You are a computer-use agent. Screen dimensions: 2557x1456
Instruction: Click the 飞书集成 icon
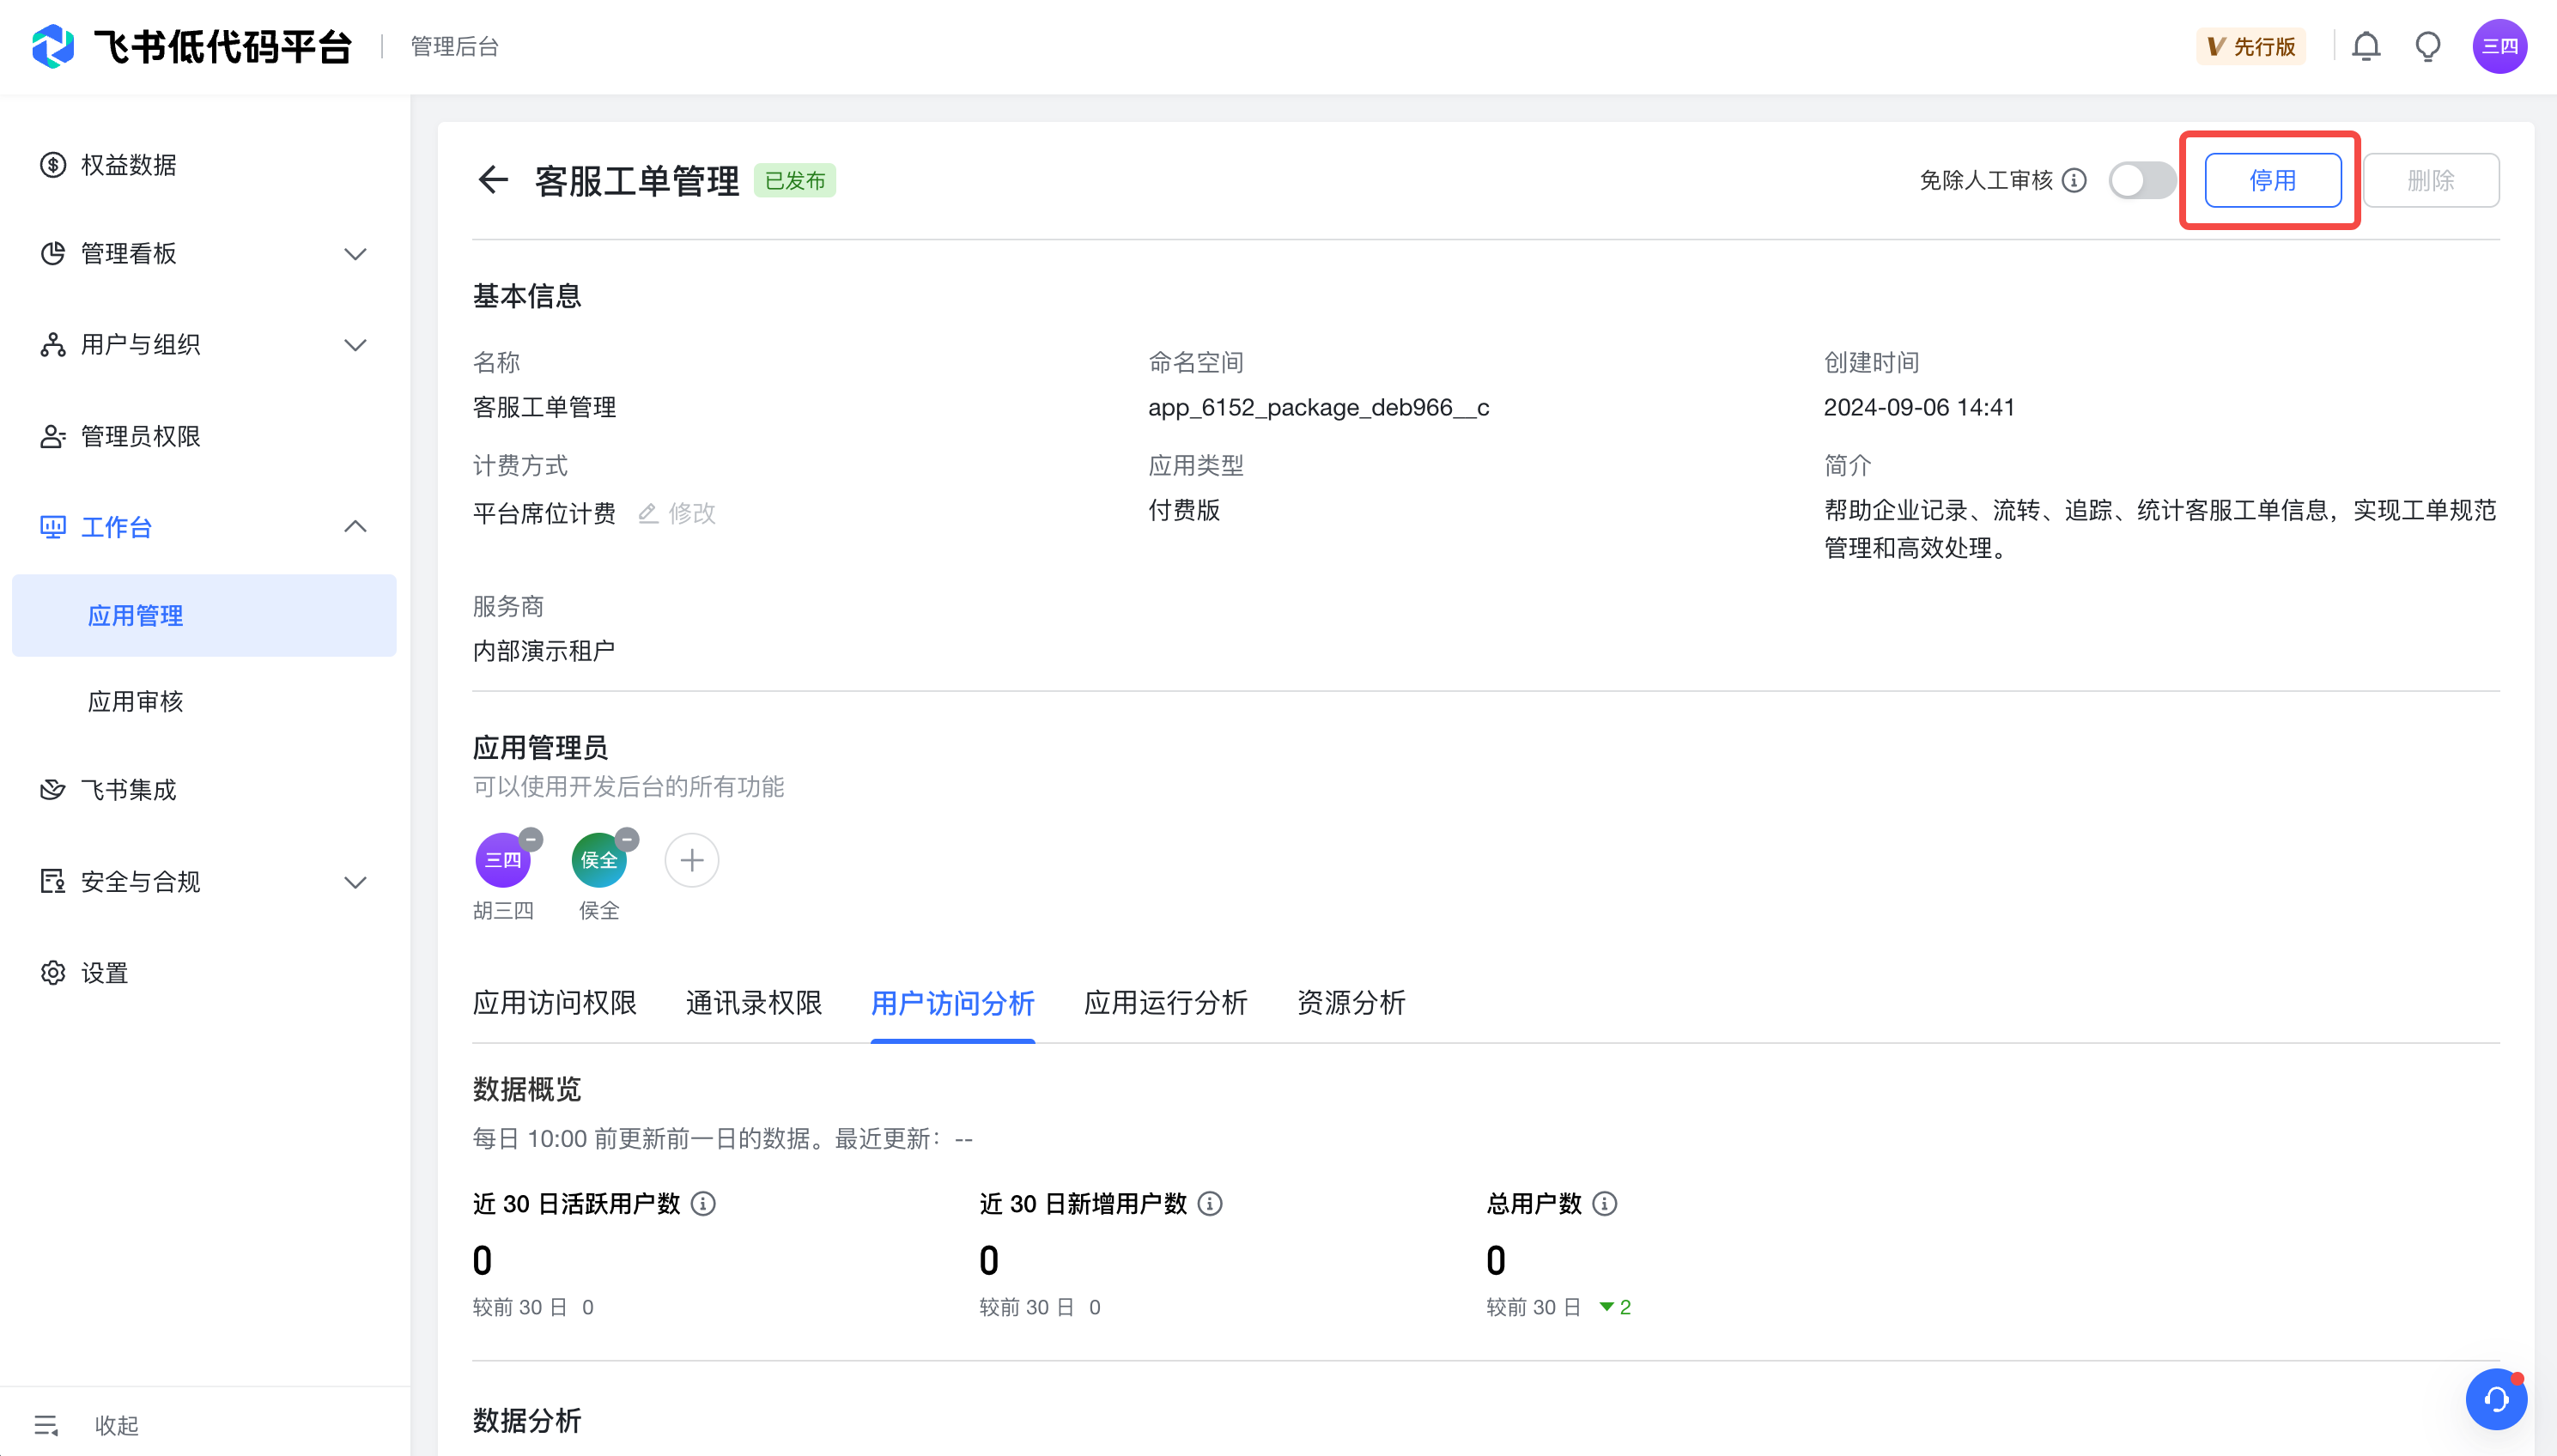pyautogui.click(x=53, y=790)
